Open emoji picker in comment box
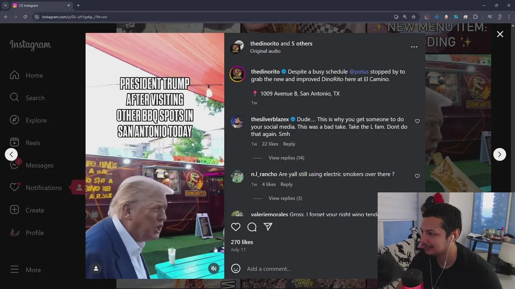Screen dimensions: 515x289 point(236,269)
